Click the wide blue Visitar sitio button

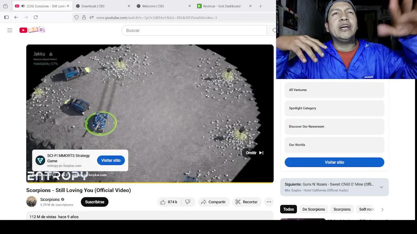(334, 162)
